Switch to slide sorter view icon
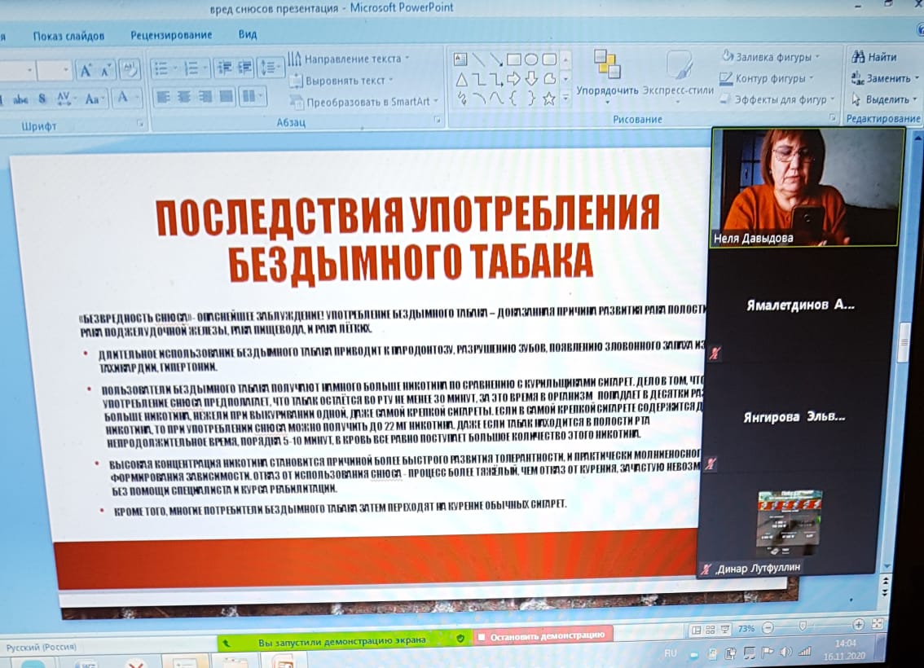Viewport: 924px width, 668px height. click(x=711, y=630)
